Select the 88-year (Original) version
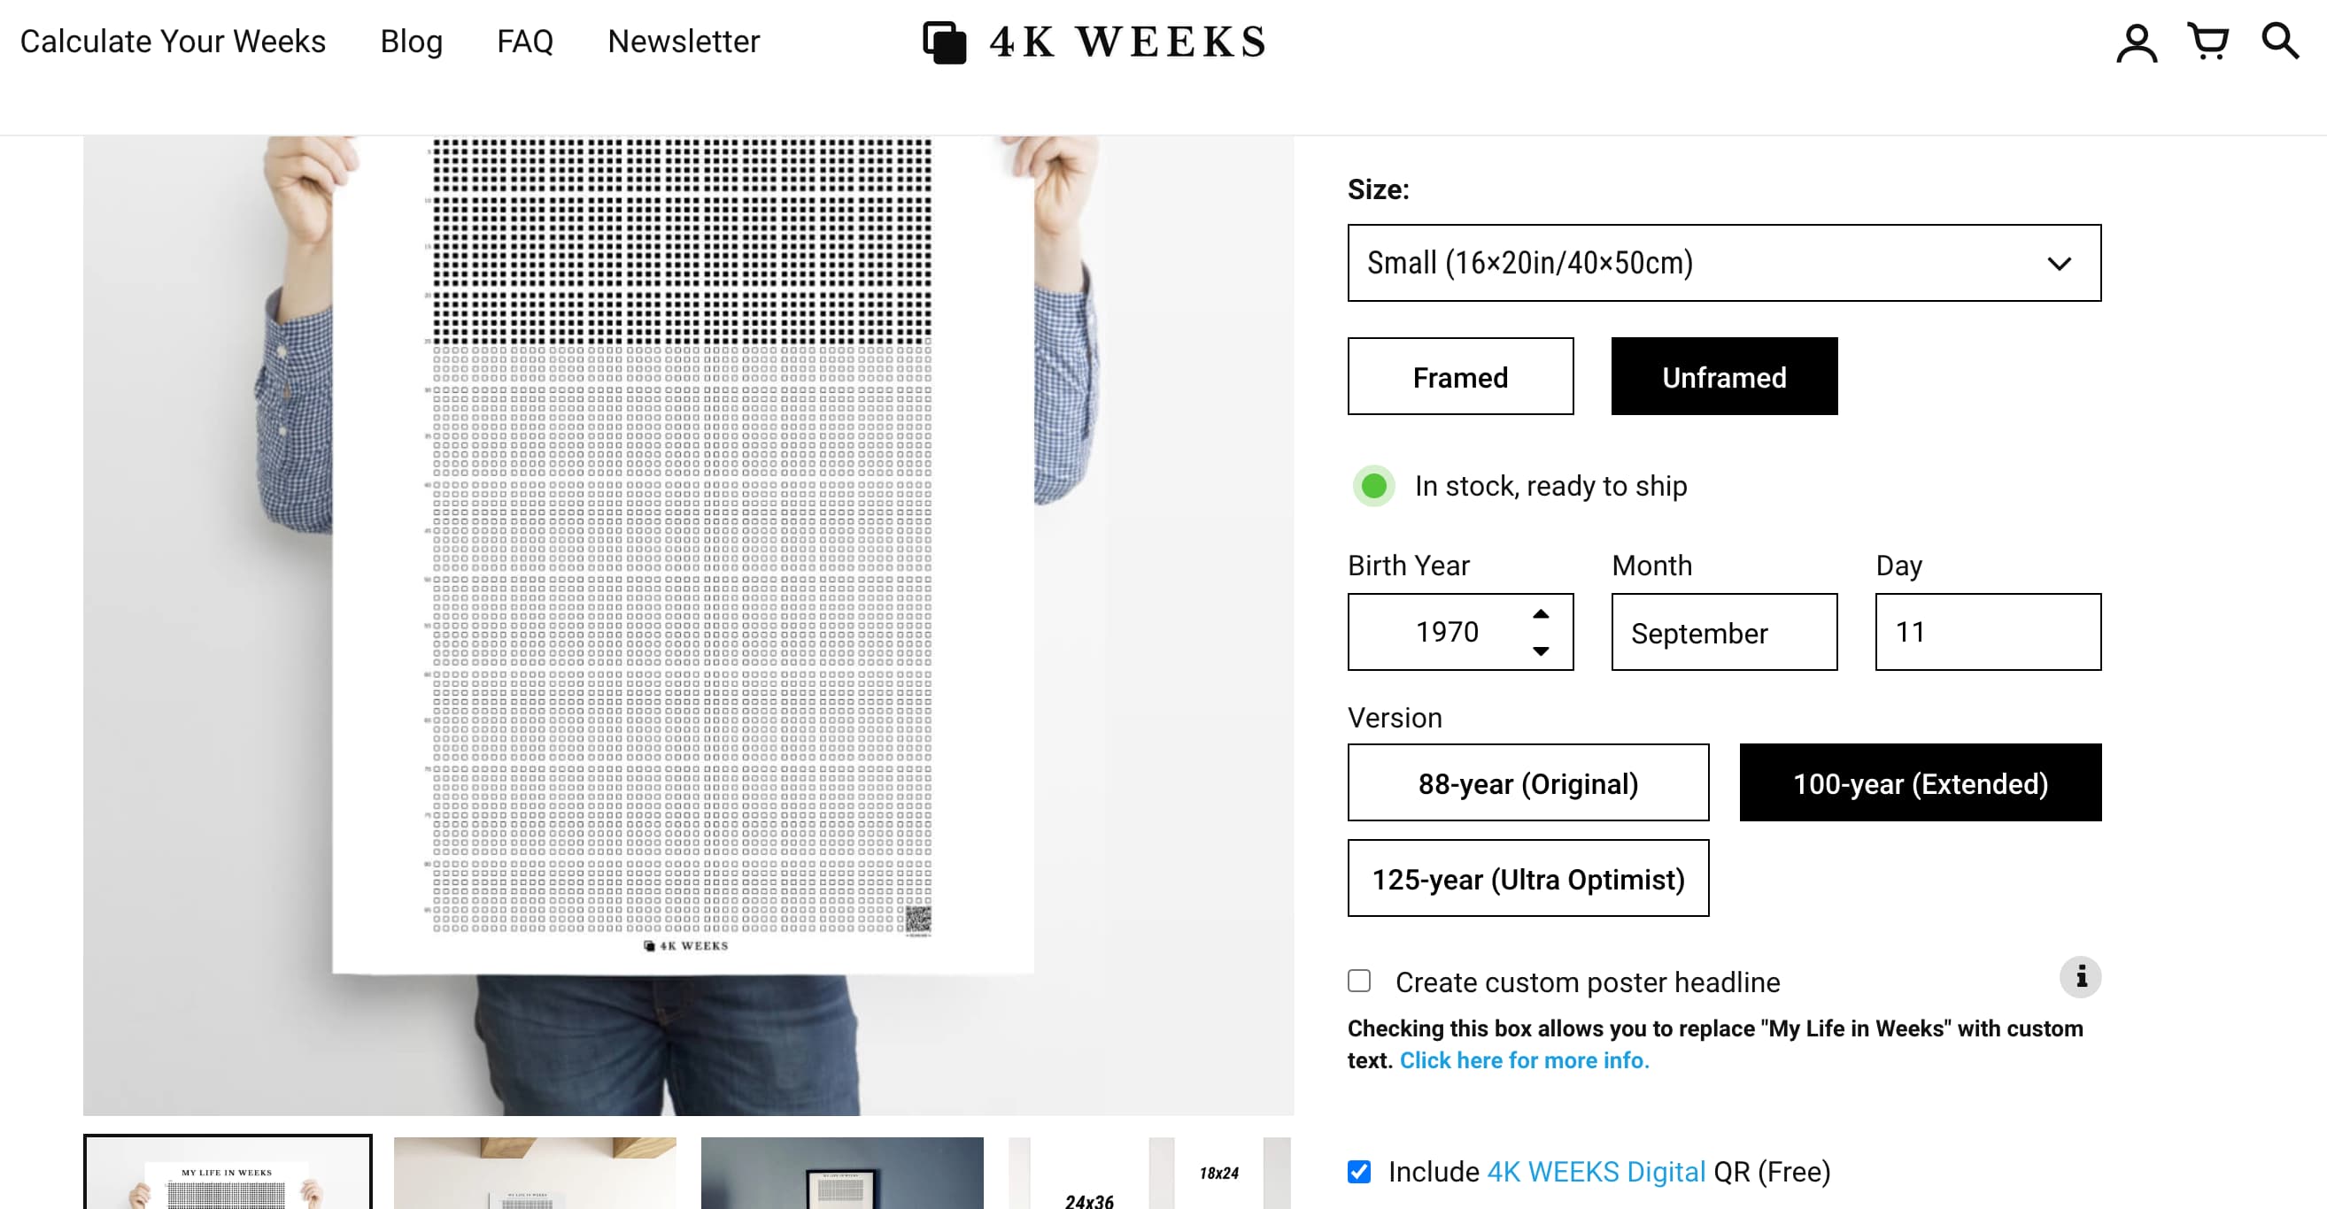2327x1209 pixels. click(1528, 782)
